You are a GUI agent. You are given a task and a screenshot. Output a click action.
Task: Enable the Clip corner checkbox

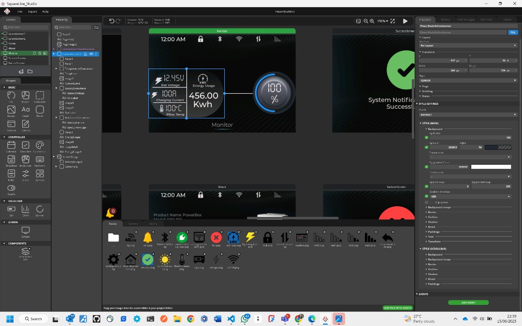pyautogui.click(x=426, y=202)
